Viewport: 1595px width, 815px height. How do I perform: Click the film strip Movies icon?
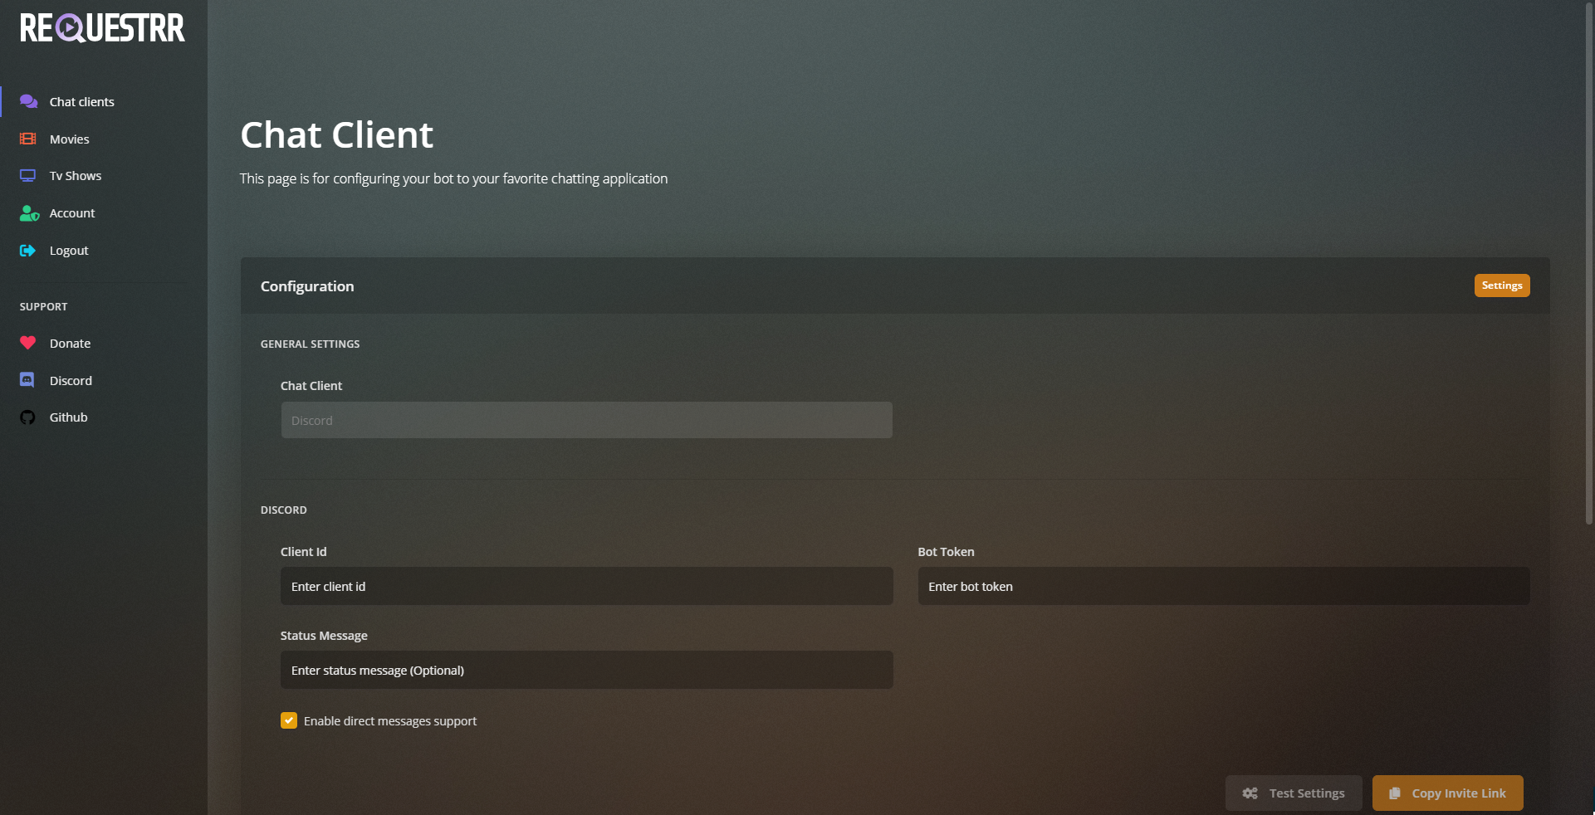(28, 139)
